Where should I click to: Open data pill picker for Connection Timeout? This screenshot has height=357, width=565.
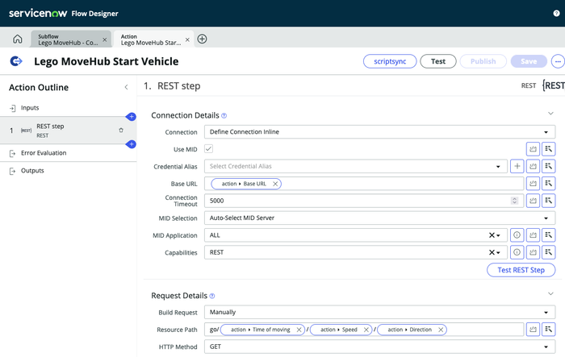(548, 201)
